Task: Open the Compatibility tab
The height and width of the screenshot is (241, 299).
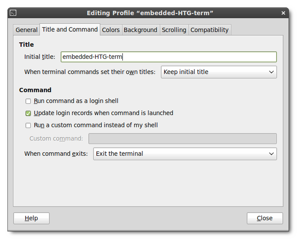Action: 210,30
